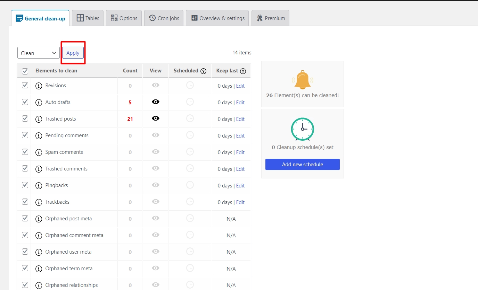This screenshot has width=478, height=290.
Task: Click the schedule clock icon for Trashed posts
Action: [x=190, y=118]
